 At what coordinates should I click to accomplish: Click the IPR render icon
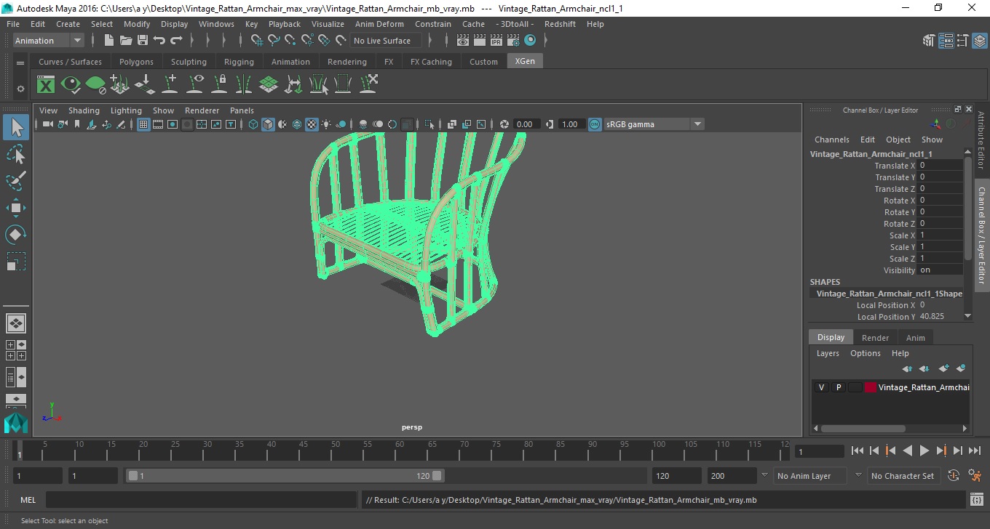[x=496, y=41]
